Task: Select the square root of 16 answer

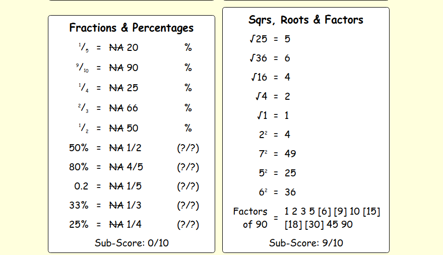Action: pyautogui.click(x=287, y=77)
